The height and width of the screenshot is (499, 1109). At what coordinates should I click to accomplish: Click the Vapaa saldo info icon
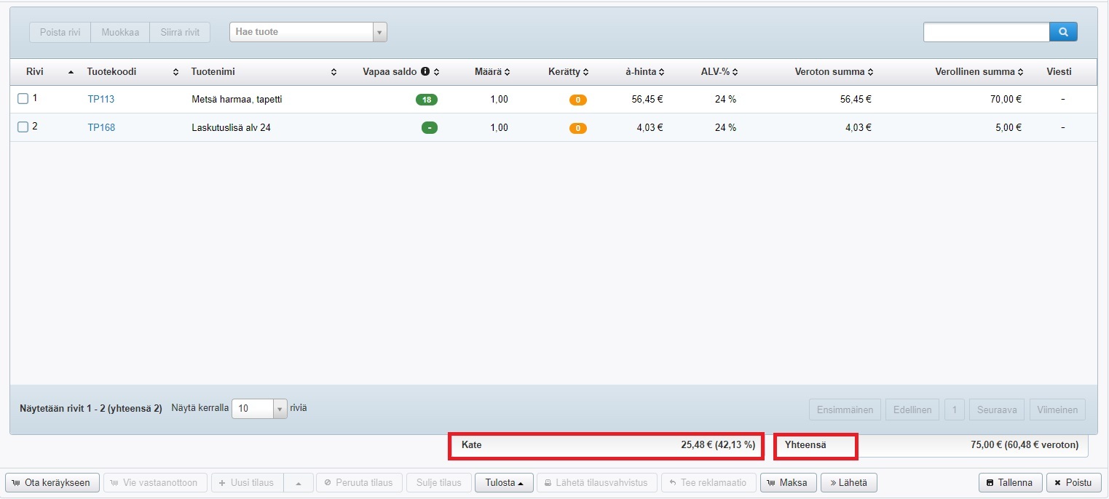[425, 72]
